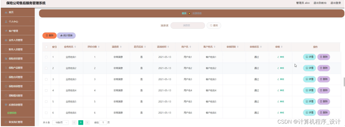Check the checkbox for row 业务姓名1

click(46, 57)
